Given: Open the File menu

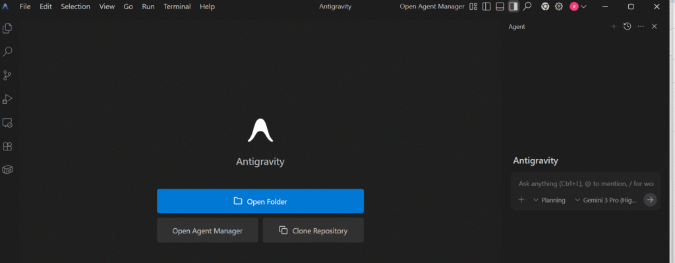Looking at the screenshot, I should tap(25, 7).
